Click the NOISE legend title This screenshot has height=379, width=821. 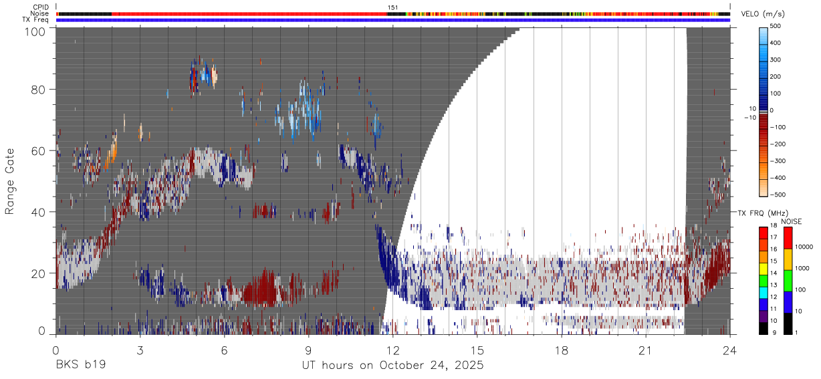coord(791,221)
